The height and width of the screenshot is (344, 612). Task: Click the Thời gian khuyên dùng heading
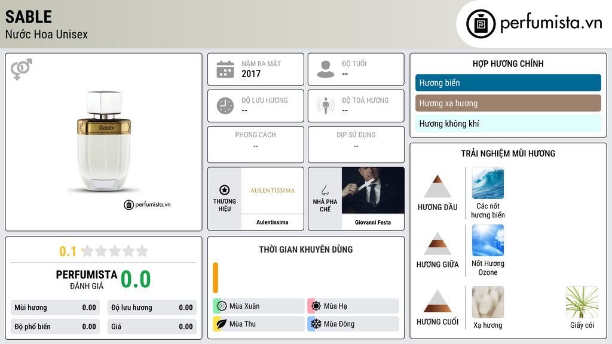point(306,250)
